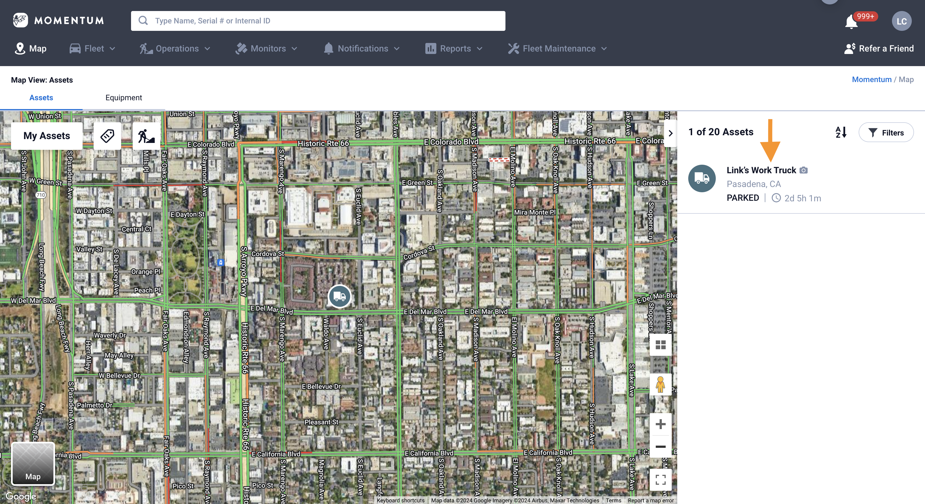Open the Filters panel
The image size is (925, 504).
(x=886, y=132)
